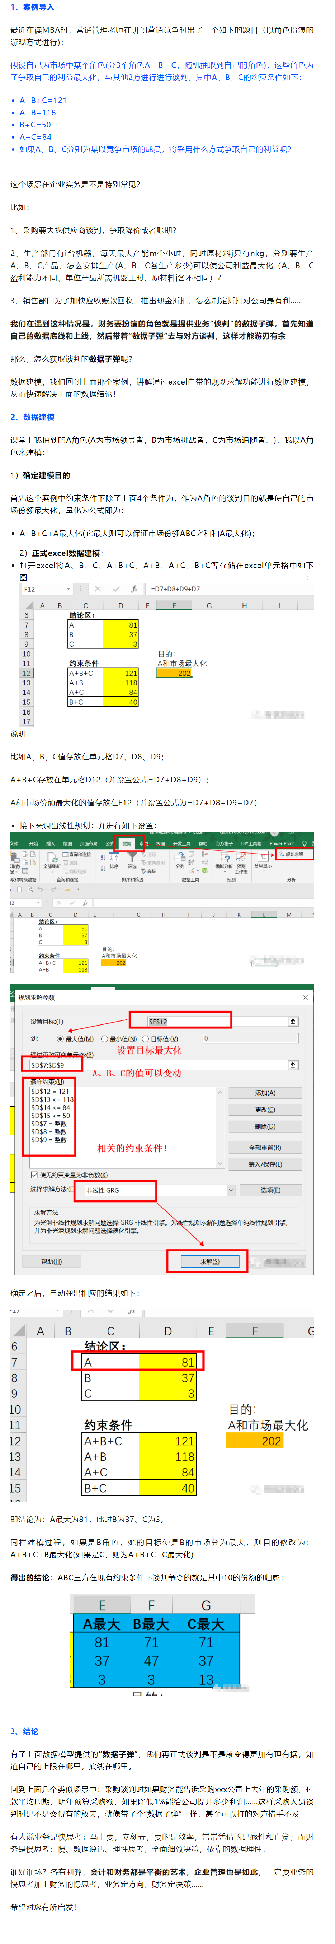Click the 筛选 filter funnel icon
Viewport: 335px width, 1944px height.
[133, 858]
